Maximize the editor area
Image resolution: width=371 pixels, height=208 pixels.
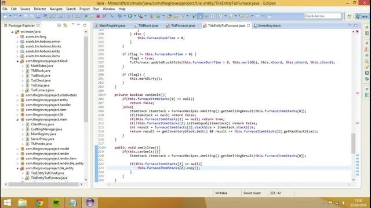click(x=355, y=25)
